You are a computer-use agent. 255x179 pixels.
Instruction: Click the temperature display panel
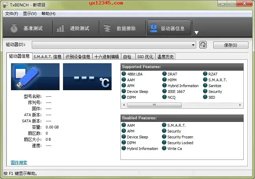click(87, 77)
